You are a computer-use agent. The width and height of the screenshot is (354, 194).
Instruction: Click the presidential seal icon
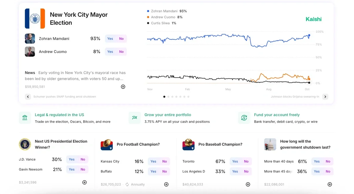pyautogui.click(x=25, y=144)
